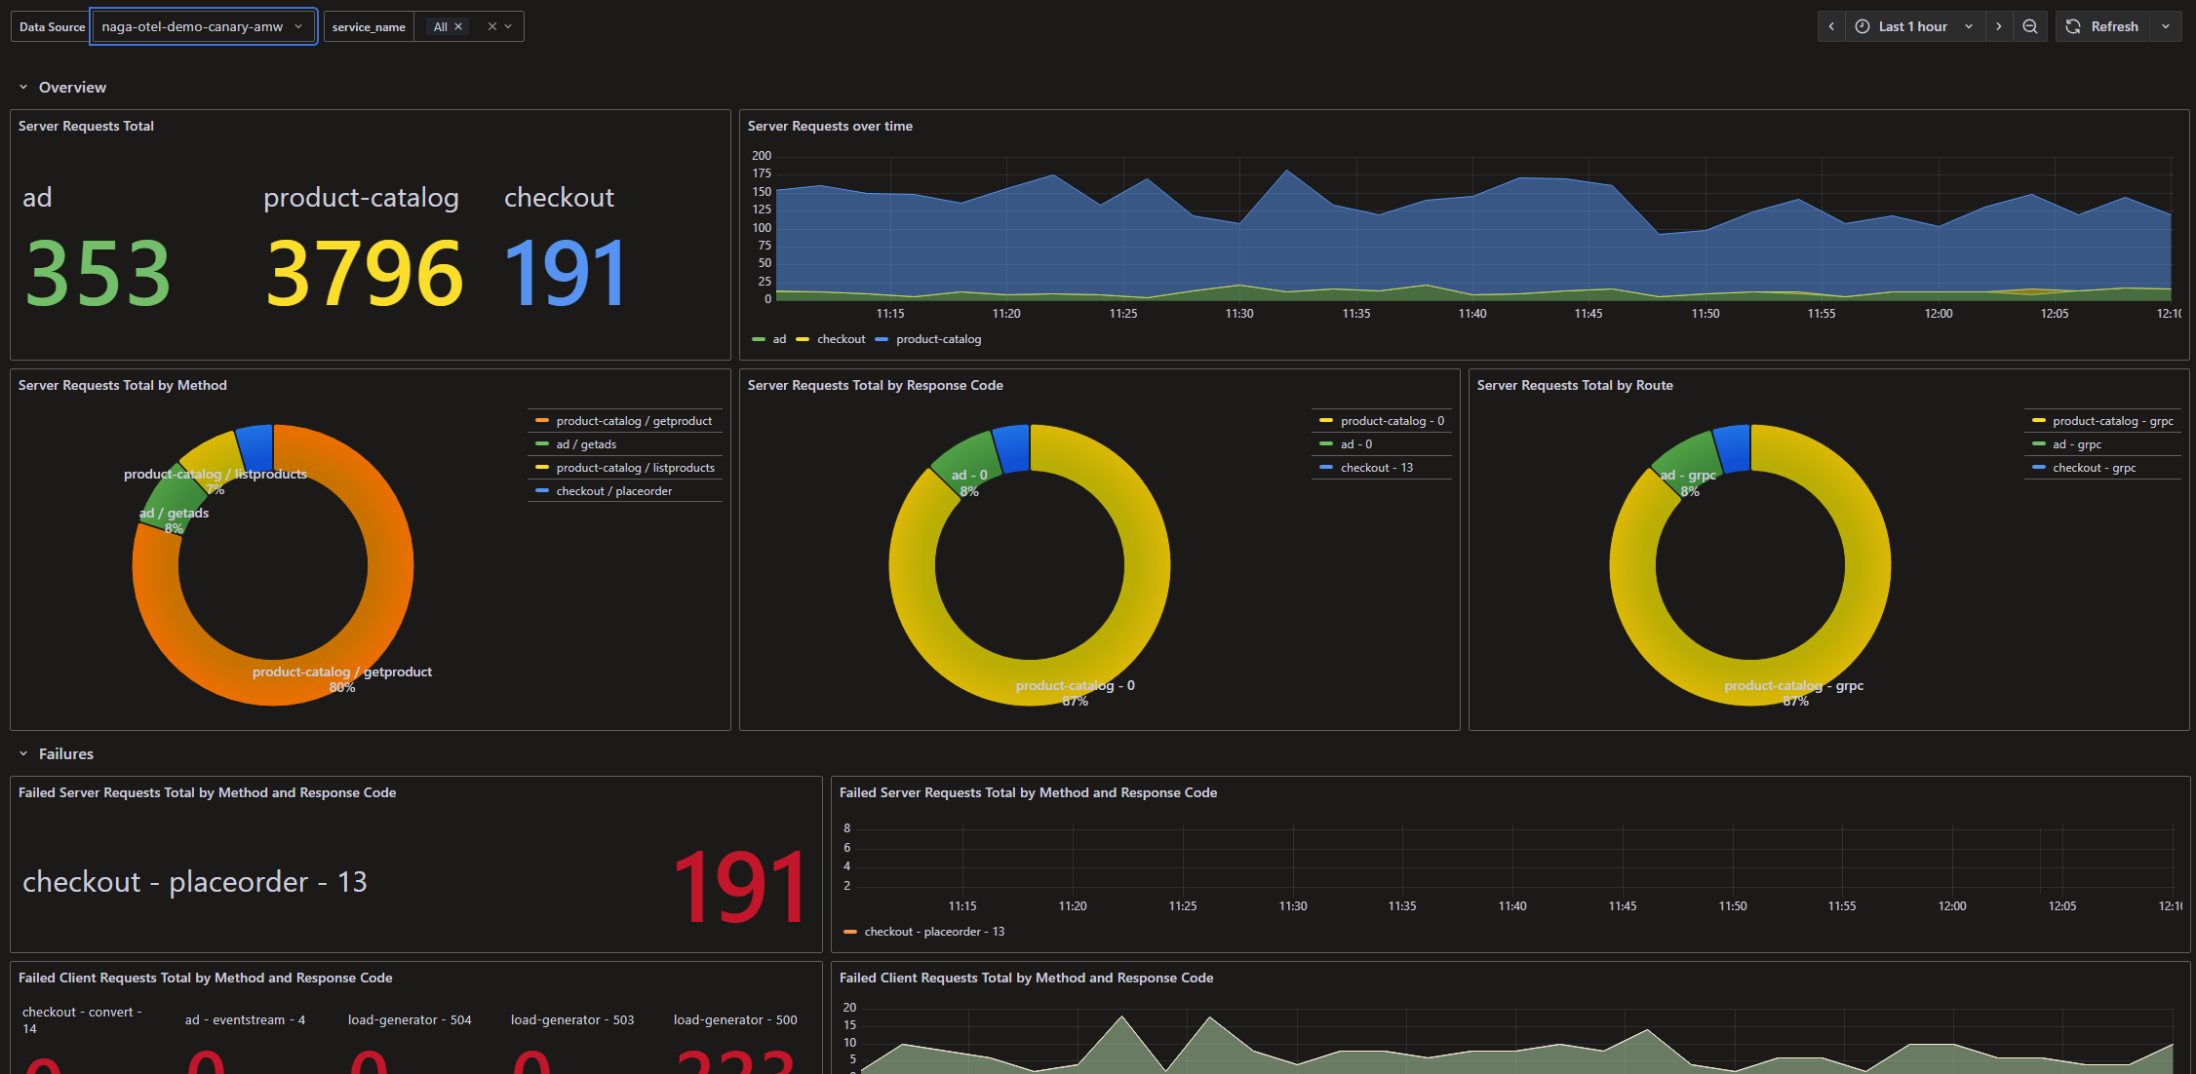The image size is (2196, 1074).
Task: Toggle 'checkout' series in over time legend
Action: point(841,339)
